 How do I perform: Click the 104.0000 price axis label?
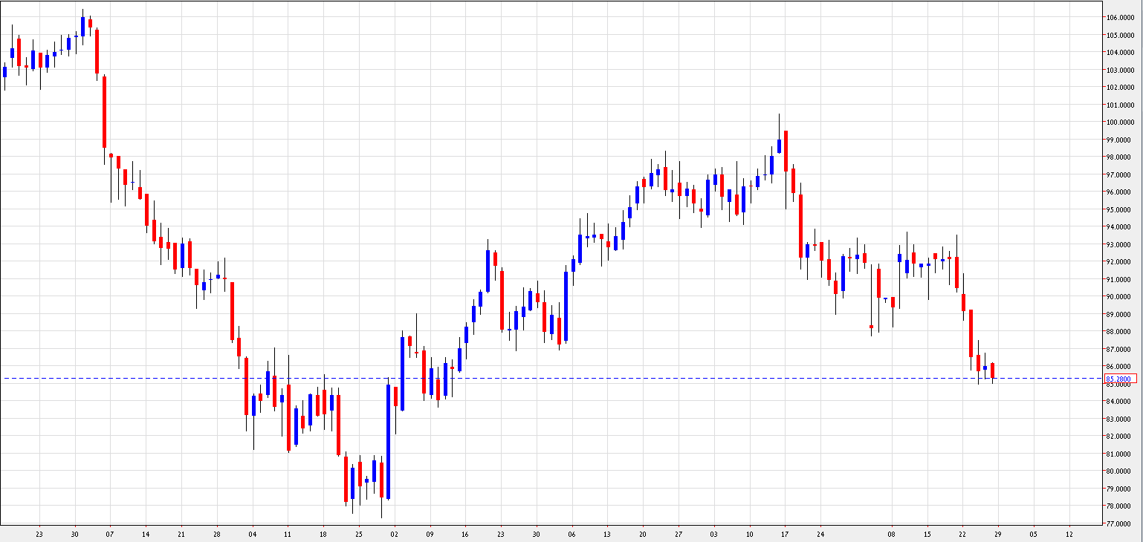point(1119,53)
